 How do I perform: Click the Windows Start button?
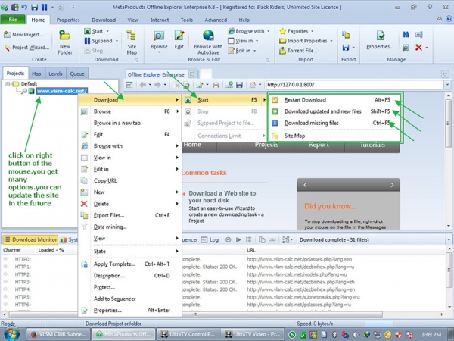[x=13, y=333]
